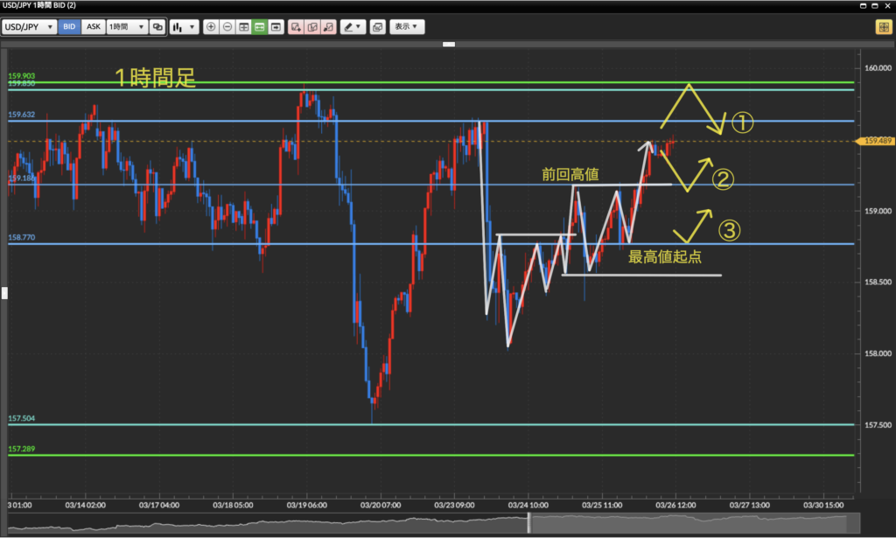Open the 1時間 timeframe dropdown
Screen dimensions: 896x538
[127, 27]
